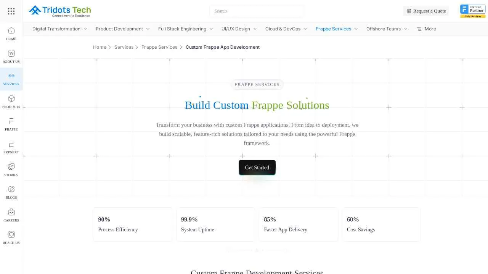Expand the Digital Transformation menu

60,29
